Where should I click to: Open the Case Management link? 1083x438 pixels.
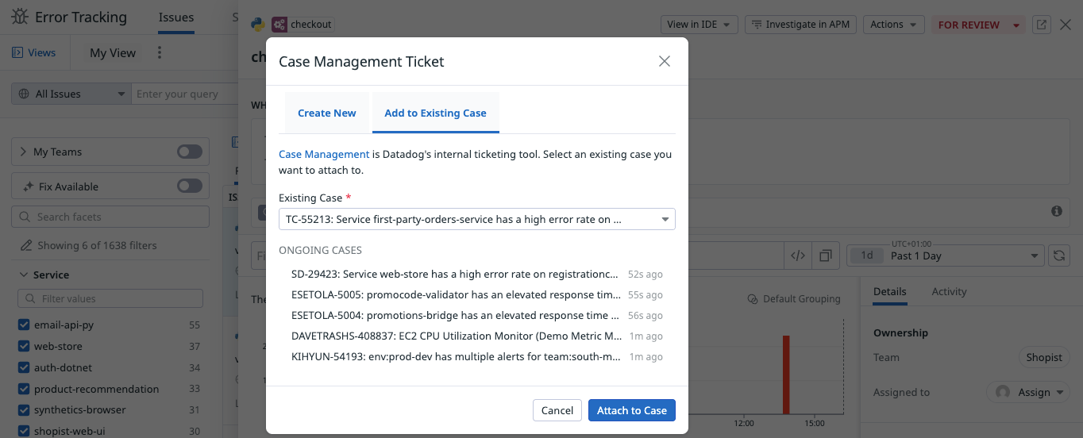click(x=324, y=155)
